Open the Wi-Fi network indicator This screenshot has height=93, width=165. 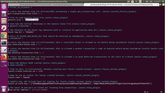tap(136, 1)
